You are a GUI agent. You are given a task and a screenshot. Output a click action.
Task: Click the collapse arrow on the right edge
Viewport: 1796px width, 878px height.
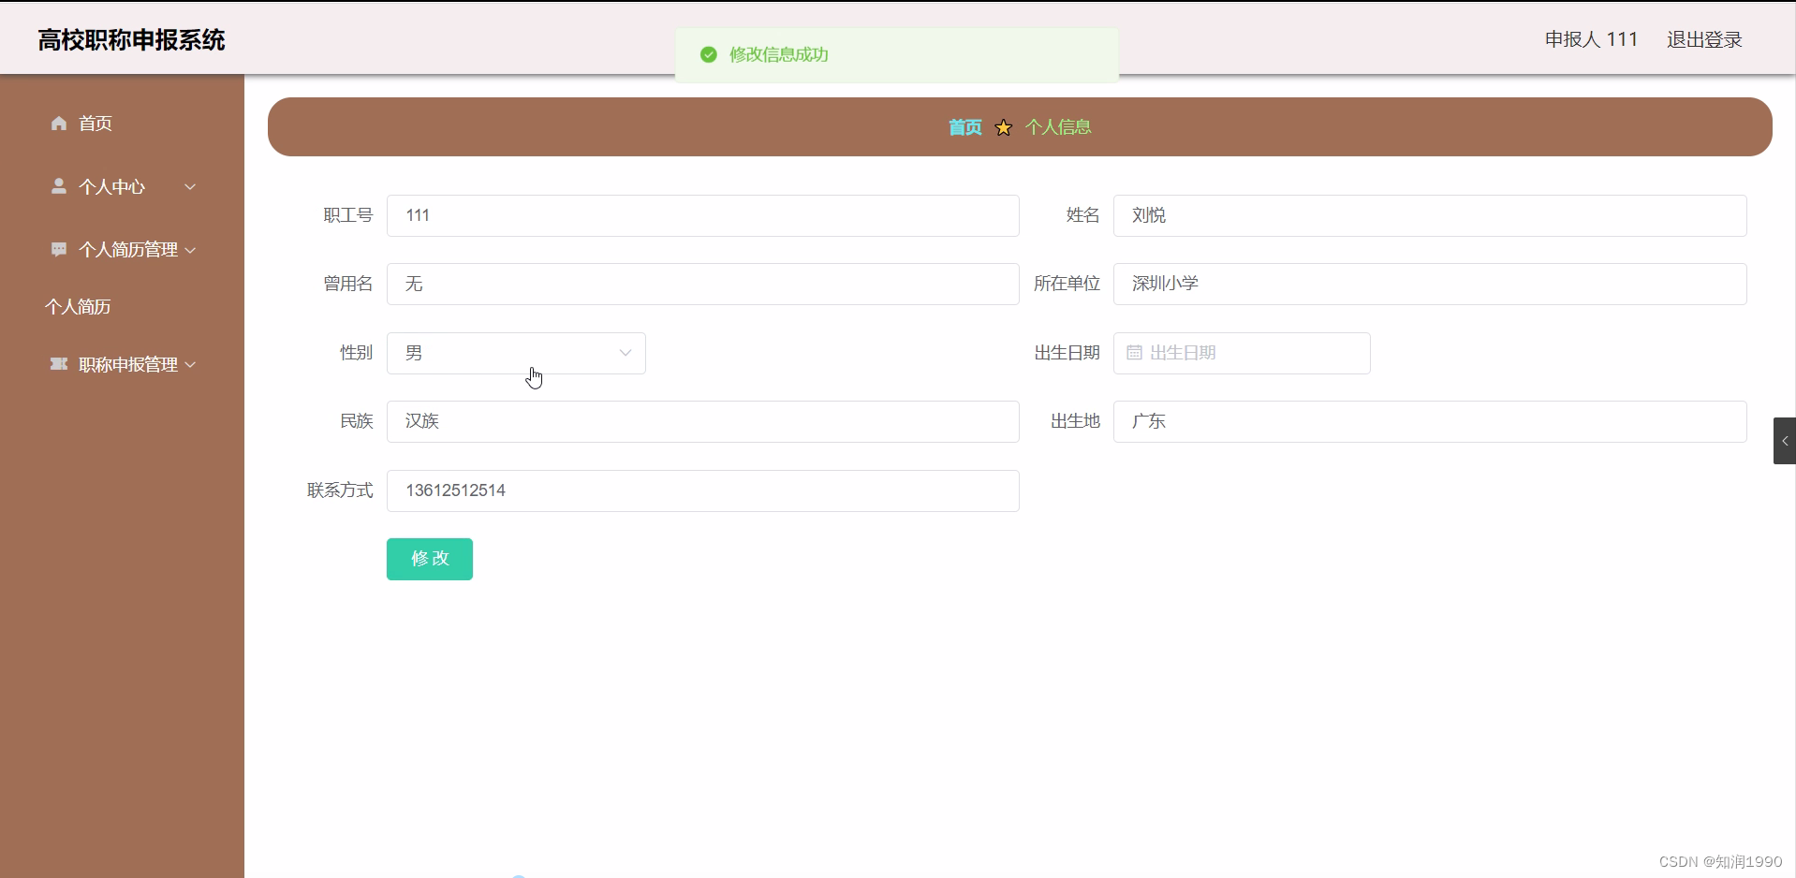point(1784,440)
